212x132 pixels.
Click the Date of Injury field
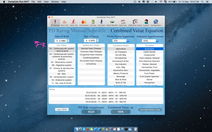point(90,40)
